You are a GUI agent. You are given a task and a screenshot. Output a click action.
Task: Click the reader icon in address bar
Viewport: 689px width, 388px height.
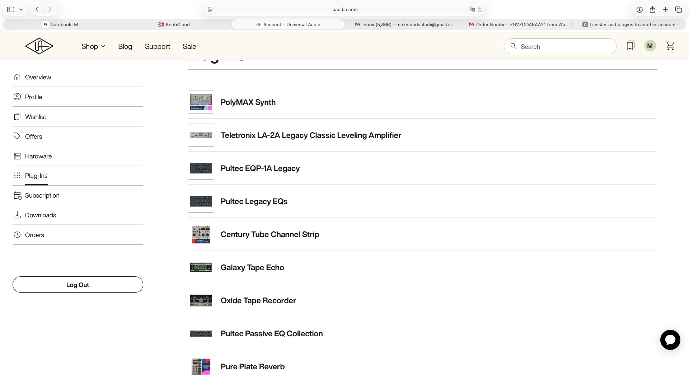pyautogui.click(x=210, y=9)
